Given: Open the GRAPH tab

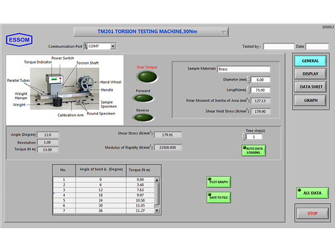Looking at the screenshot, I should click(310, 100).
